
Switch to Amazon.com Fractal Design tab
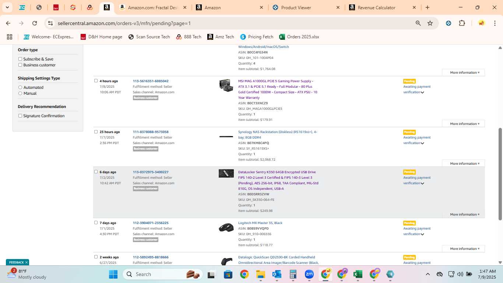153,7
